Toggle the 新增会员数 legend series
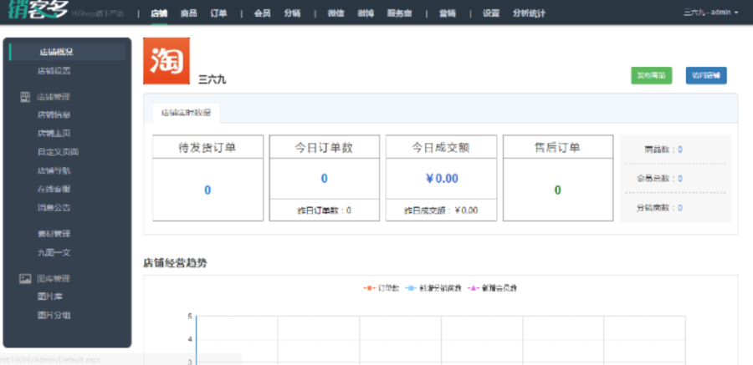The height and width of the screenshot is (365, 753). tap(493, 288)
